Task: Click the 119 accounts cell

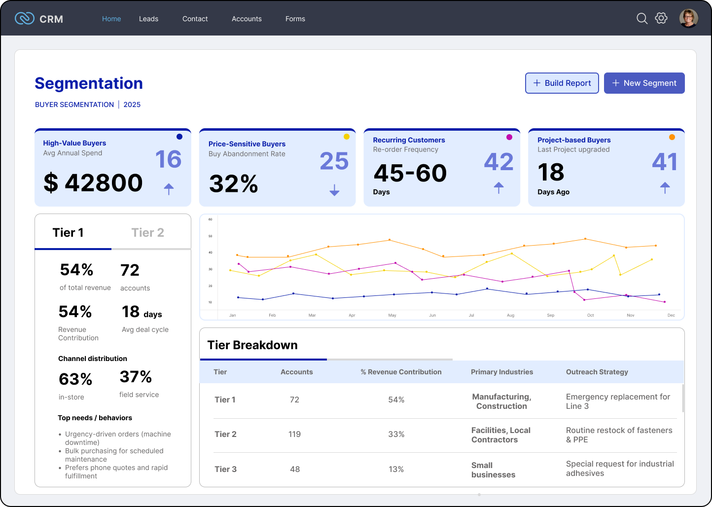Action: pos(295,434)
